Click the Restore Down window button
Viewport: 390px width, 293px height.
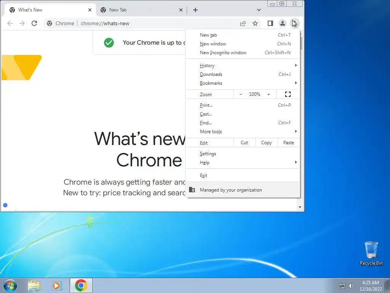tap(282, 3)
